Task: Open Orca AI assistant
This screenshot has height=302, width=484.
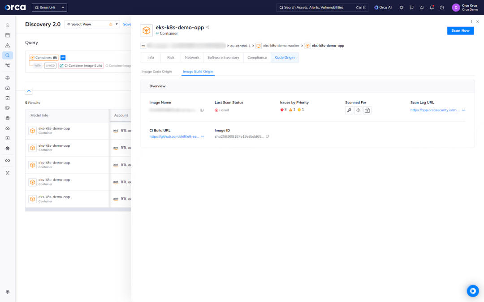Action: pyautogui.click(x=383, y=8)
